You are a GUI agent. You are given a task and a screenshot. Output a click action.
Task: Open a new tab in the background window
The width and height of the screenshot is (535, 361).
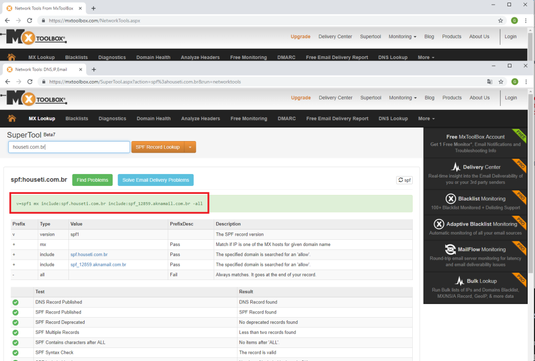pyautogui.click(x=94, y=8)
